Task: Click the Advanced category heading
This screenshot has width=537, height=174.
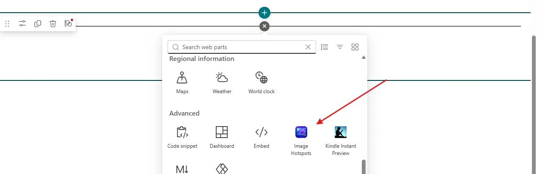Action: click(x=185, y=113)
